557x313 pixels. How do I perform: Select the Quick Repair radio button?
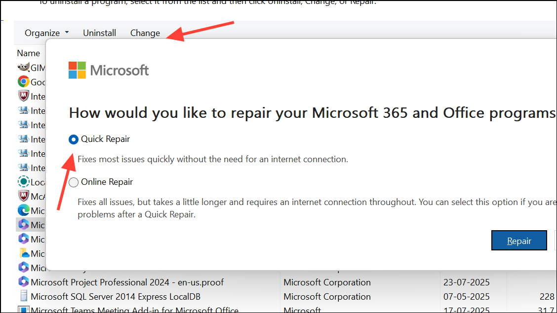click(74, 139)
